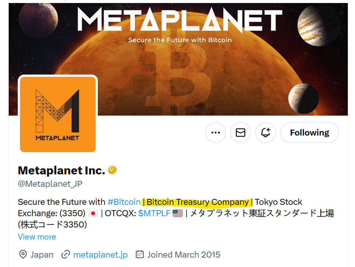
Task: Click the envelope message icon
Action: point(241,133)
